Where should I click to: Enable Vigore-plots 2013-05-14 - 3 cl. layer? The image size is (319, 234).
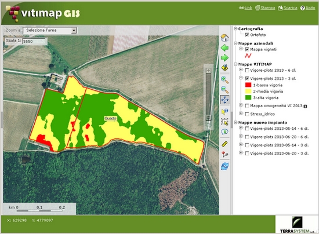[246, 145]
